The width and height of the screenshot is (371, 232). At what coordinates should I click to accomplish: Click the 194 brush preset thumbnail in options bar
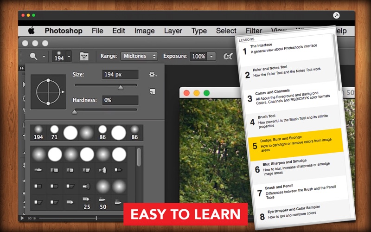(59, 56)
